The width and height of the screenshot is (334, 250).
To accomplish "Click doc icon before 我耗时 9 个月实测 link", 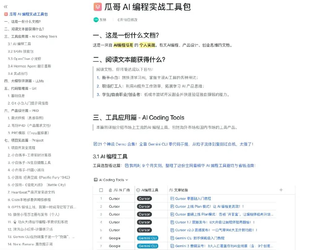I will coord(126,165).
